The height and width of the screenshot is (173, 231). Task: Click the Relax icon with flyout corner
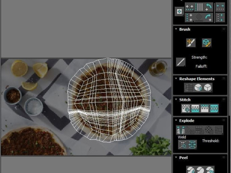coord(208,87)
